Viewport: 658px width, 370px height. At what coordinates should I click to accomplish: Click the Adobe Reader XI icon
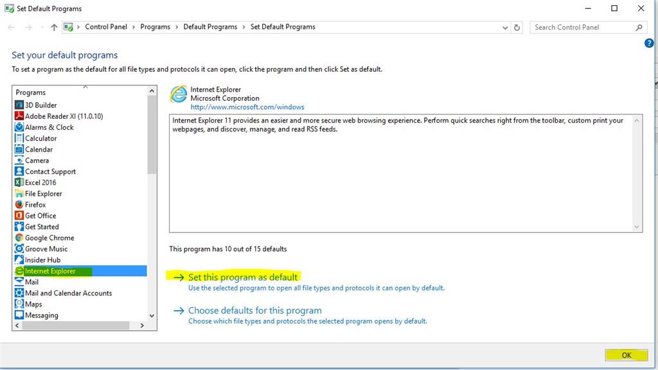pyautogui.click(x=19, y=116)
